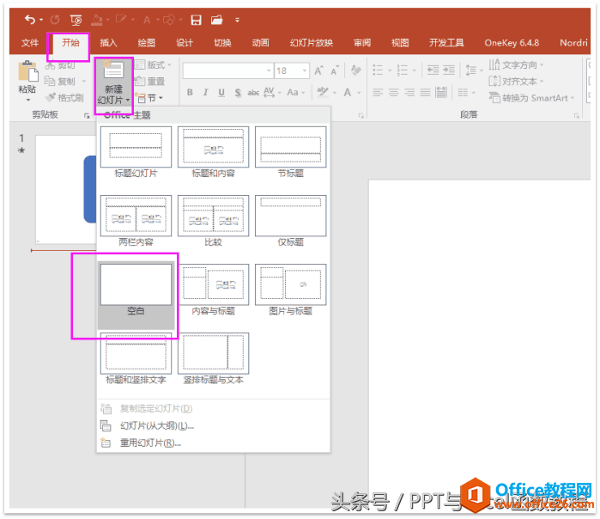Choose Slides from Outline (幻灯片(从大纲)) option
This screenshot has height=519, width=600.
coord(156,425)
